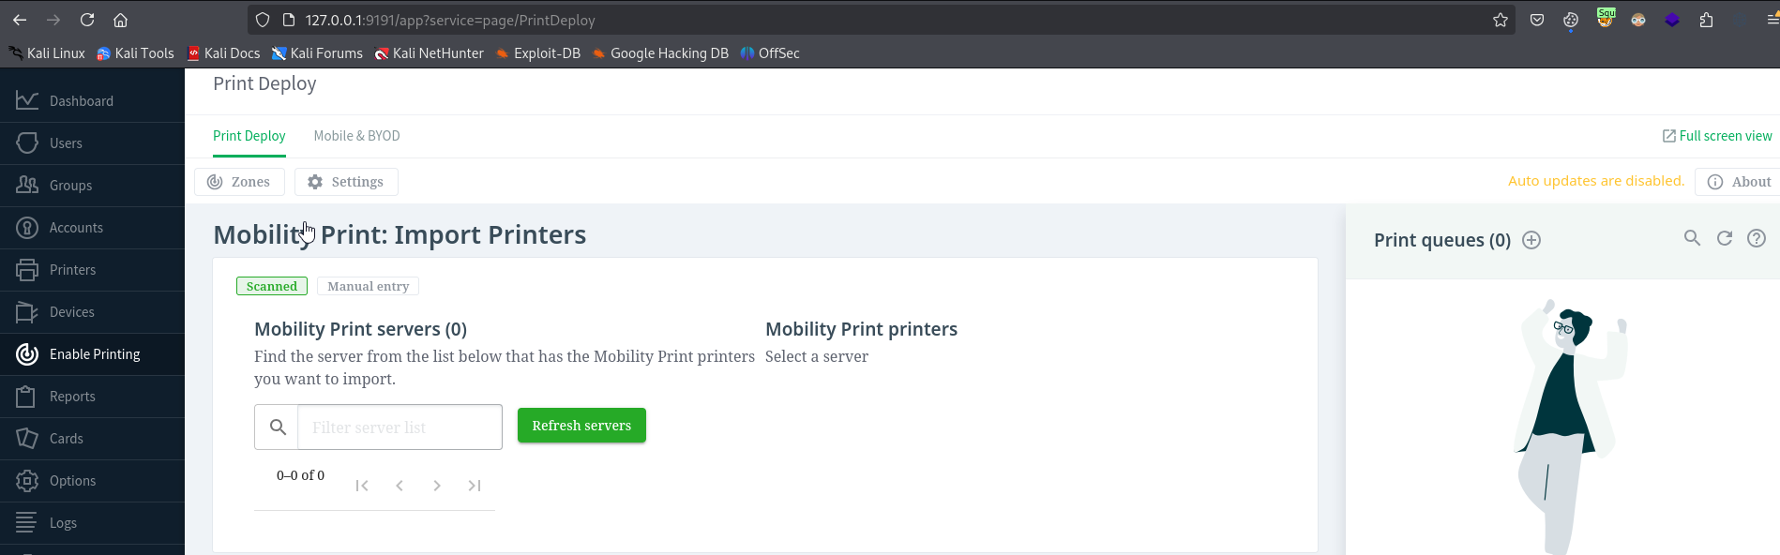The height and width of the screenshot is (555, 1780).
Task: Select the Scanned toggle option
Action: (x=272, y=286)
